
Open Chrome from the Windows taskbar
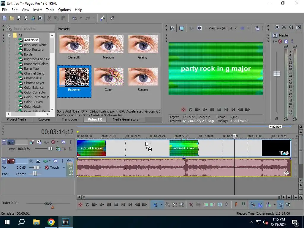[51, 222]
